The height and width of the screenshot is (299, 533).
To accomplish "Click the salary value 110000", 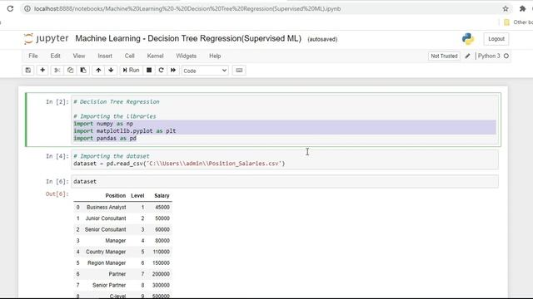I will pyautogui.click(x=161, y=252).
